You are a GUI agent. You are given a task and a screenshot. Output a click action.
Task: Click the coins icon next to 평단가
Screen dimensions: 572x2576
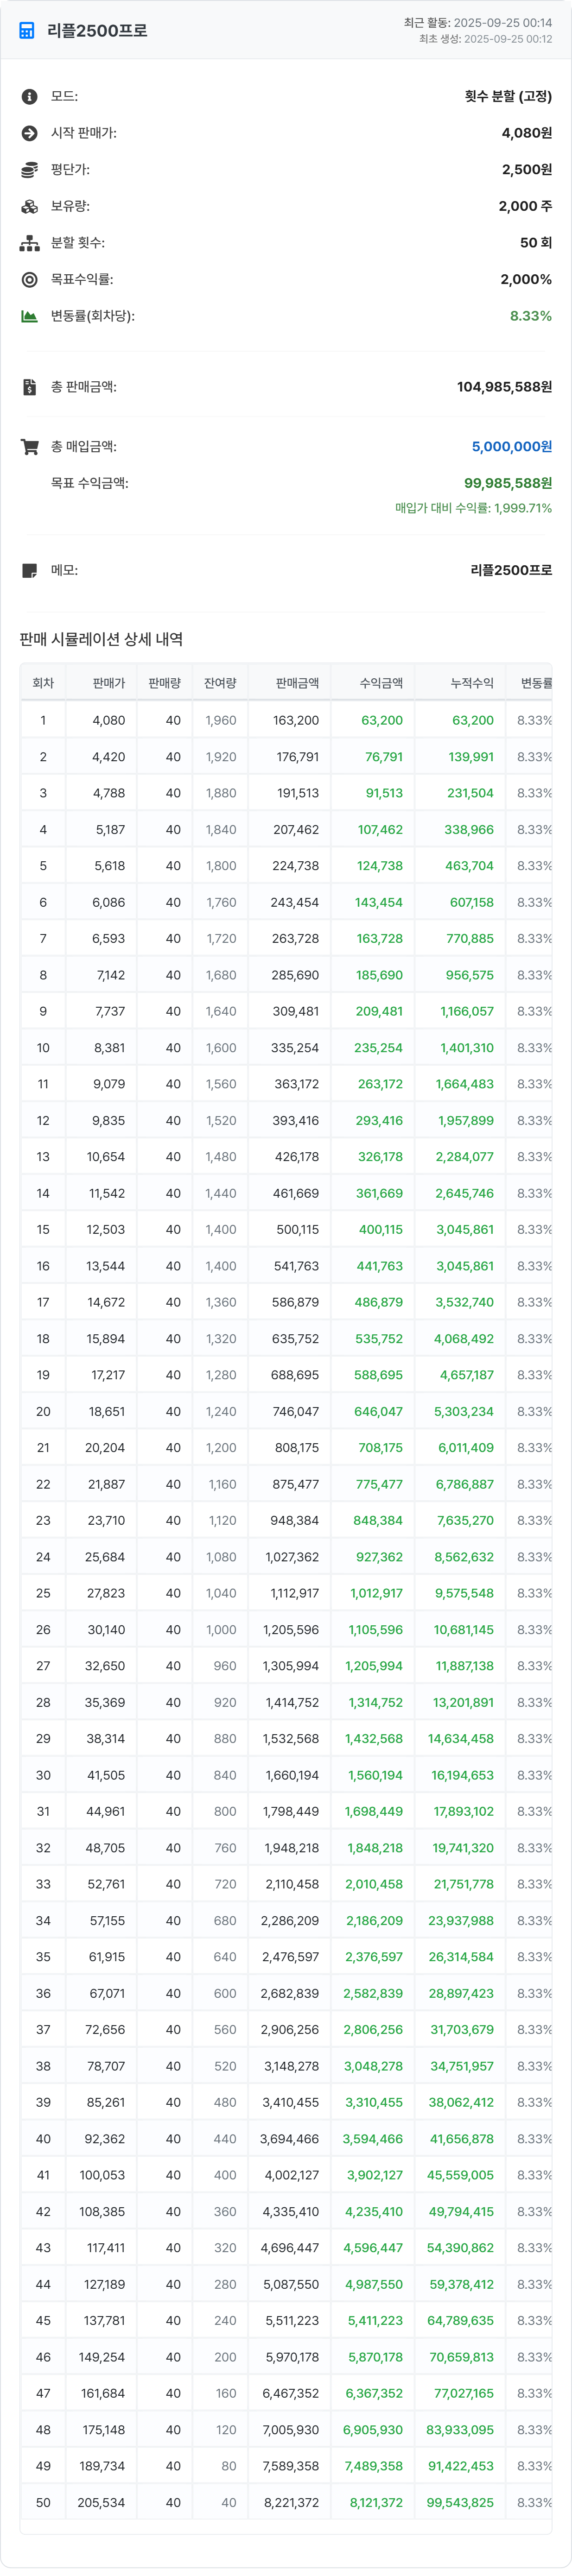point(29,170)
